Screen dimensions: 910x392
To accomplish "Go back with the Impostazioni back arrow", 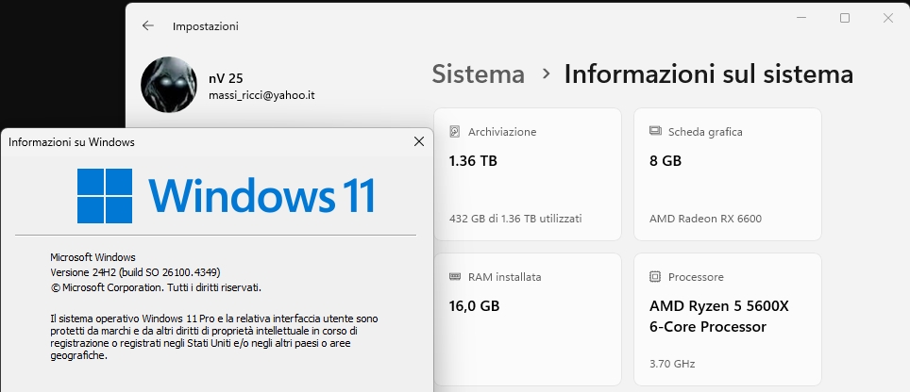I will (x=148, y=25).
